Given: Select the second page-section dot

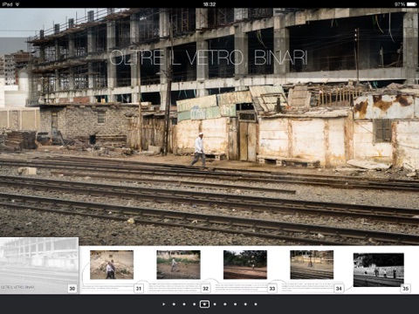Looking at the screenshot, I should click(174, 304).
